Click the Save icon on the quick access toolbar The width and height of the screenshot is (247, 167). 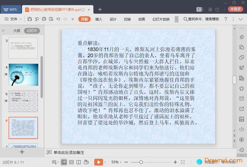coord(30,19)
